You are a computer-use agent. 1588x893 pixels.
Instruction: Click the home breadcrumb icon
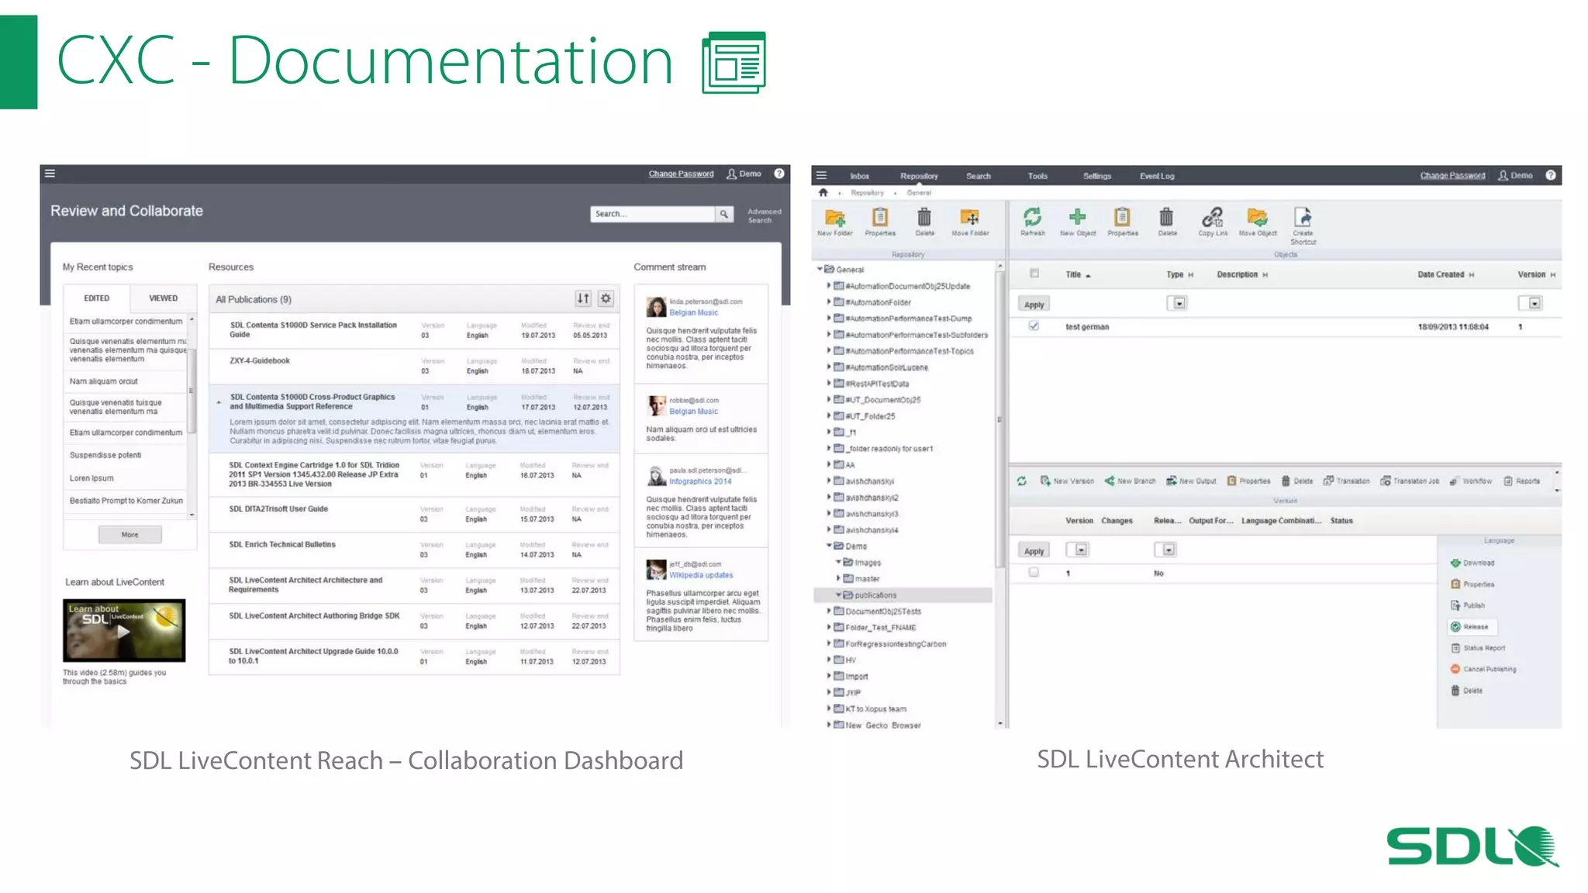click(x=823, y=192)
